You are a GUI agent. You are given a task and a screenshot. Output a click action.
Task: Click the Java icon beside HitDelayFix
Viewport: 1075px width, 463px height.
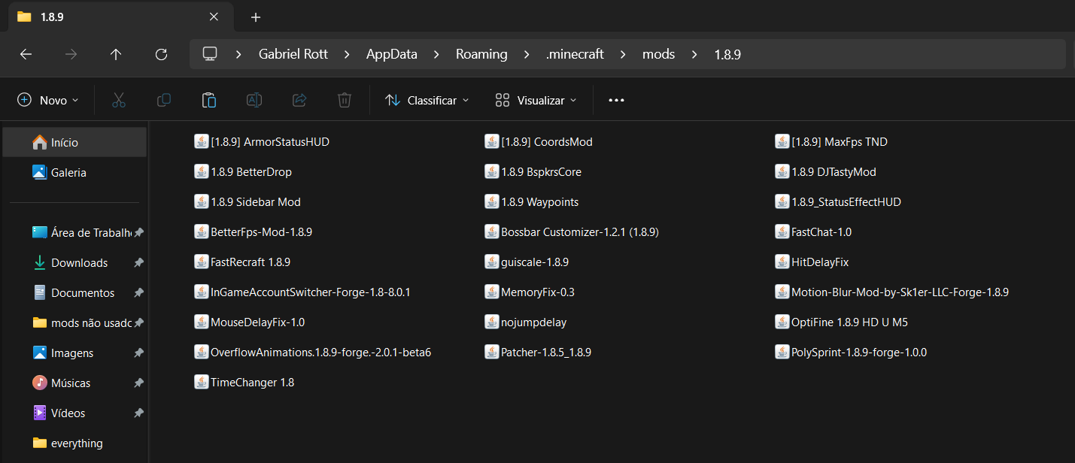coord(782,262)
